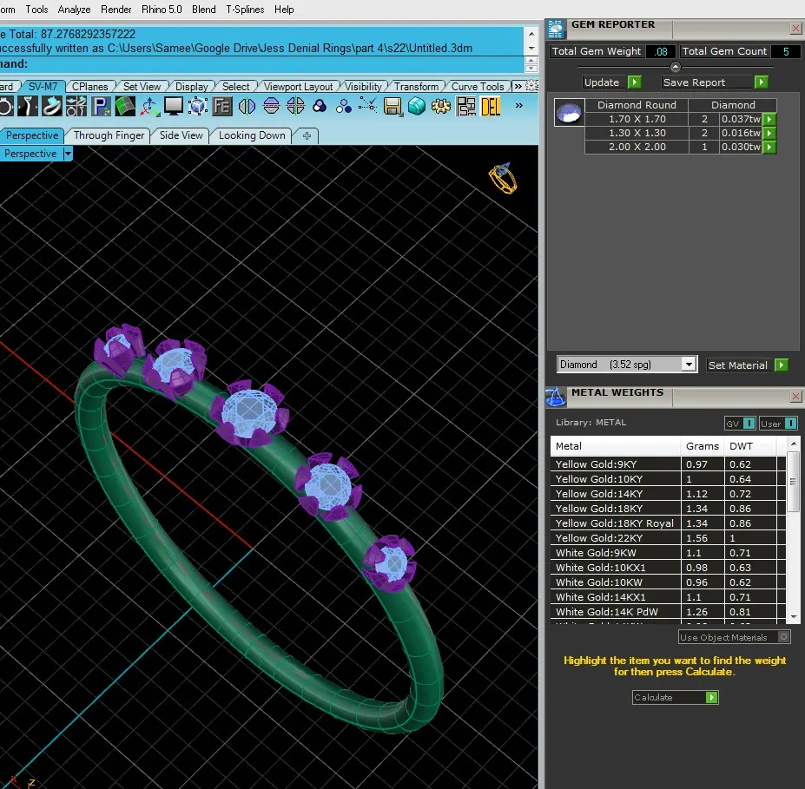Expand the 2.00 X 2.00 gem row arrow
Screen dimensions: 805x789
pos(769,147)
